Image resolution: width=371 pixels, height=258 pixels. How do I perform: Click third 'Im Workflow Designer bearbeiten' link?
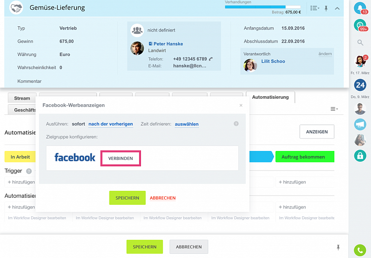[173, 218]
